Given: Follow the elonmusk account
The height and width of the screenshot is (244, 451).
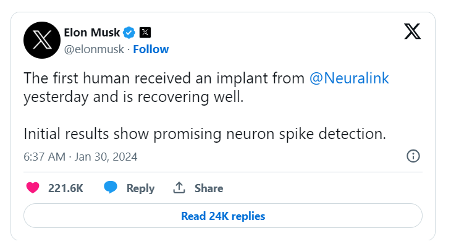Looking at the screenshot, I should click(151, 49).
